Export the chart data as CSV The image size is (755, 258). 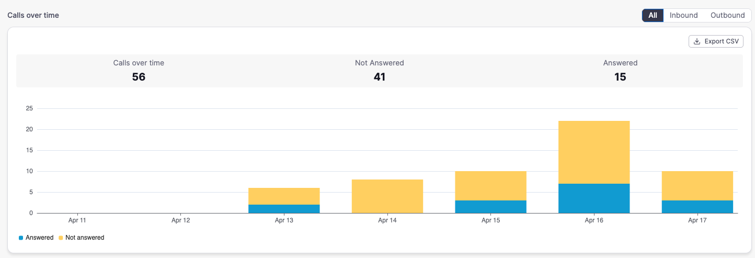click(x=716, y=41)
